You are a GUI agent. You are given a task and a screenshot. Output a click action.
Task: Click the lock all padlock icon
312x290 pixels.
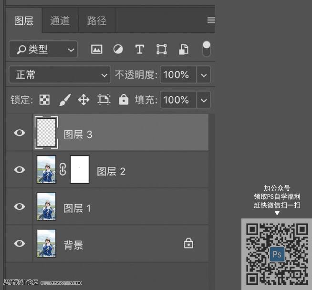(124, 100)
